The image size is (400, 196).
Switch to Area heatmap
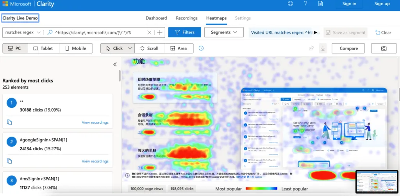point(179,48)
